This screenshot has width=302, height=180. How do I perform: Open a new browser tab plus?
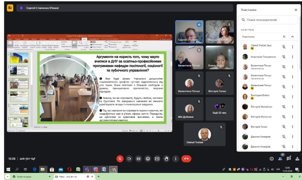(x=99, y=177)
